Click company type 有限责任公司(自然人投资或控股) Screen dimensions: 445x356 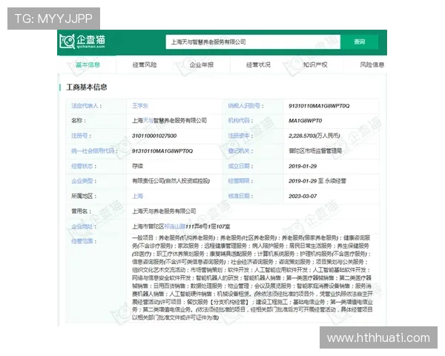click(171, 181)
